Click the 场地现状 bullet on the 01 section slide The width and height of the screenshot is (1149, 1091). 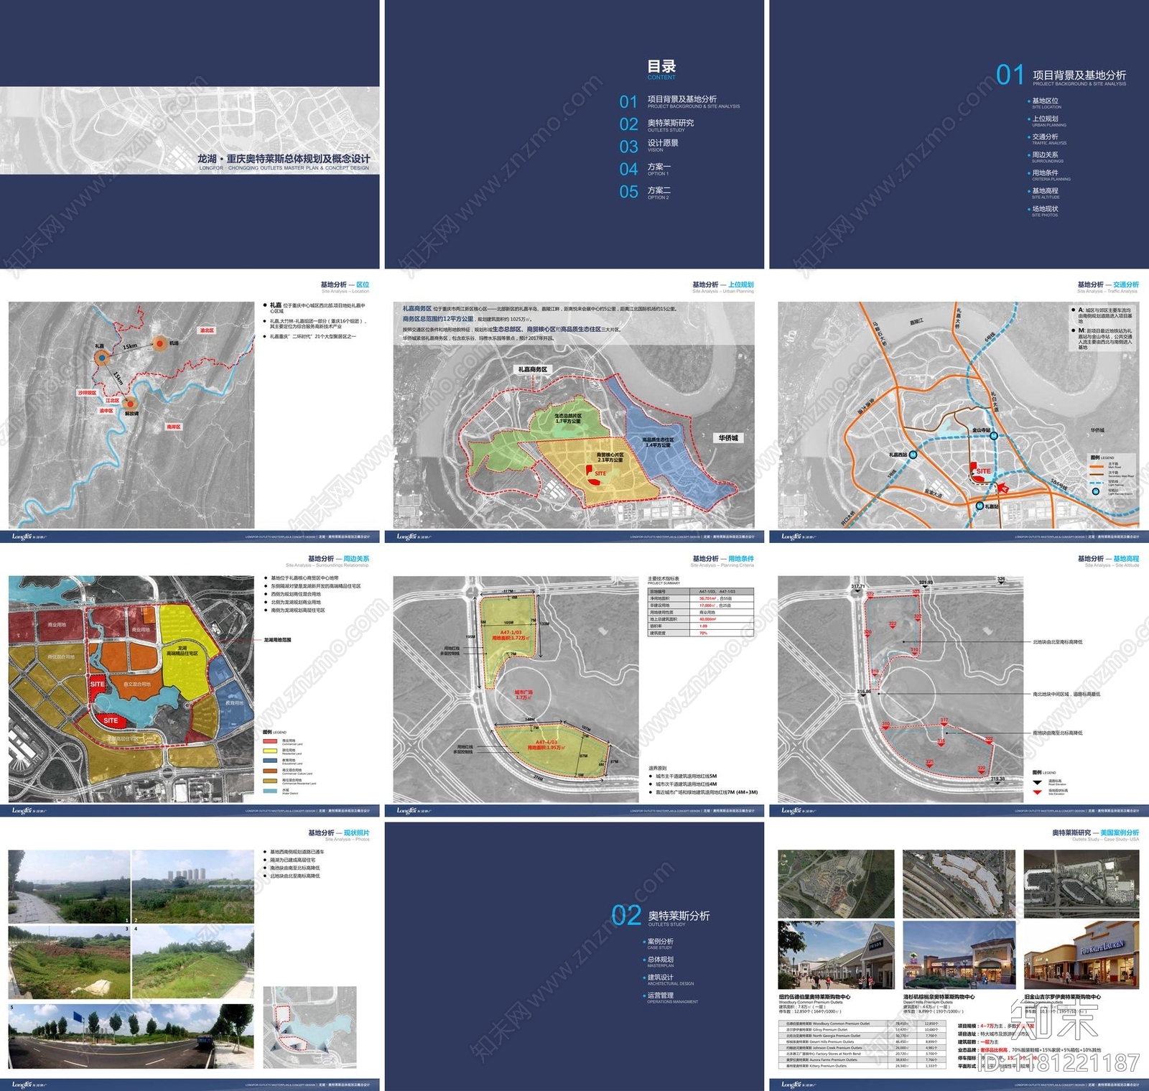click(1045, 211)
